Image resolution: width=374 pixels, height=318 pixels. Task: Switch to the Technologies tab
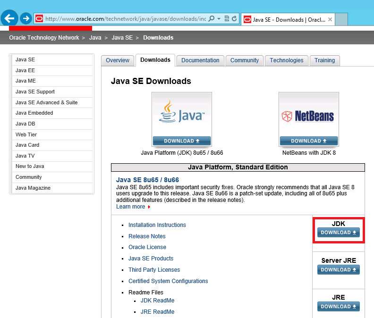[x=287, y=60]
